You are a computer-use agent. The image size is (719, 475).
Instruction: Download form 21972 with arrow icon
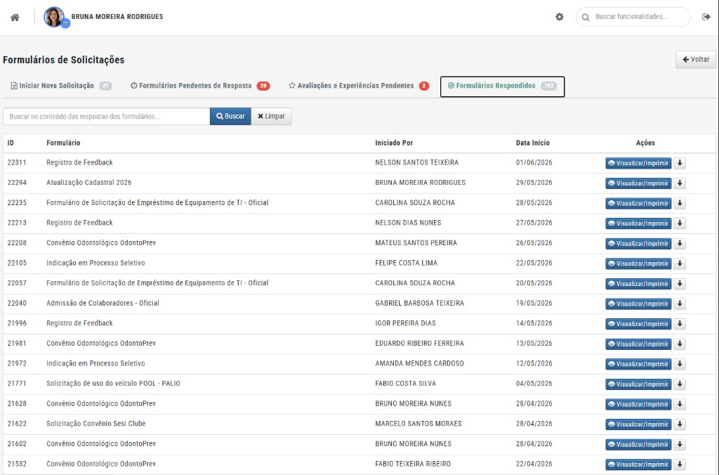point(680,365)
